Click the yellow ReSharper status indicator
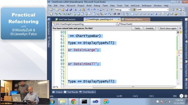Viewport: 188px width, 105px height. 181,32
